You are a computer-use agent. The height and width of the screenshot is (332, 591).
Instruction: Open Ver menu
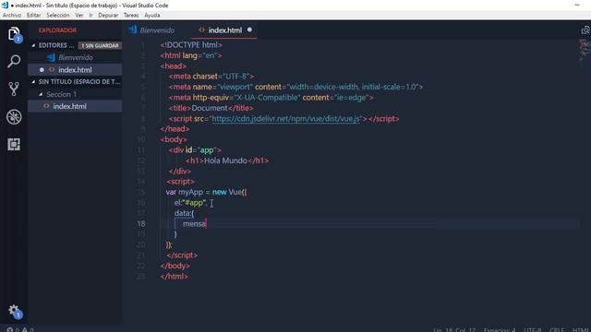point(79,15)
